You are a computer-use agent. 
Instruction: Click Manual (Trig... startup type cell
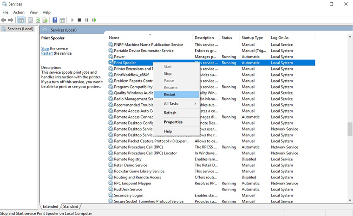click(x=254, y=51)
